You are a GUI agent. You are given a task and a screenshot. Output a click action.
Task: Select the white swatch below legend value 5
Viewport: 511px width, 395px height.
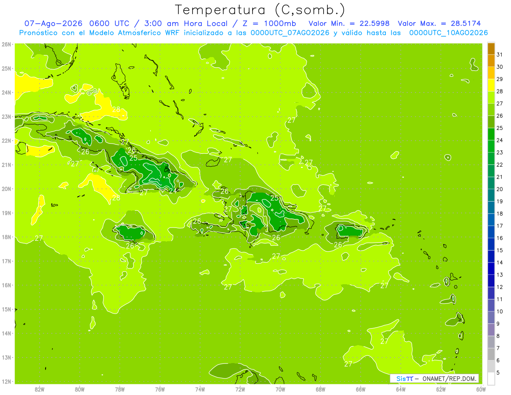[491, 378]
